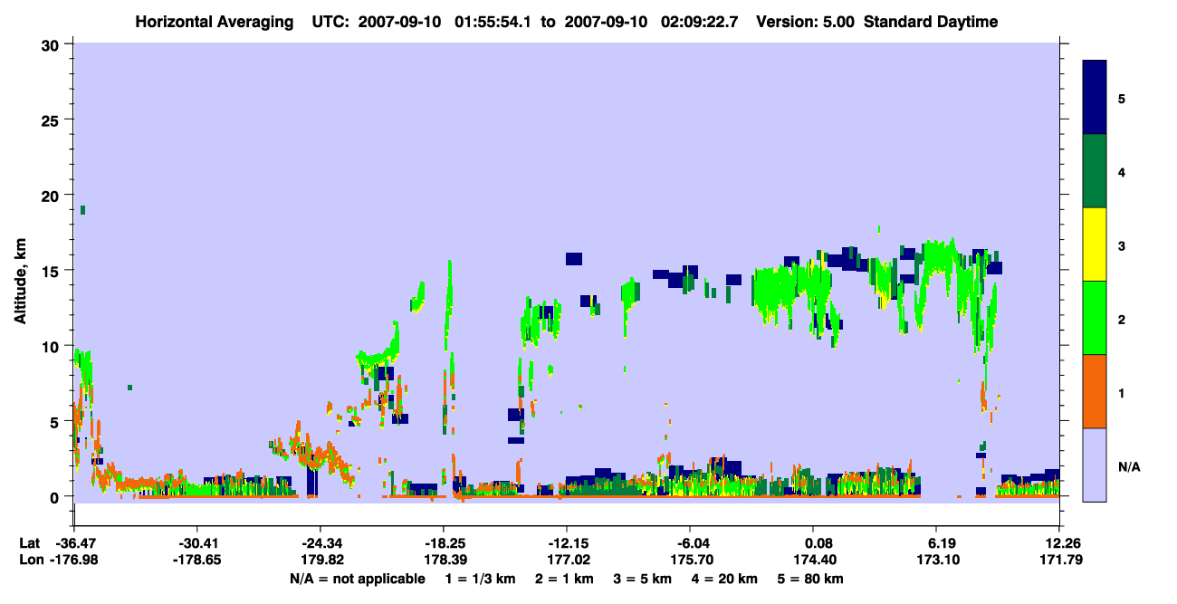
Task: Click the 'Lon' row label
Action: tap(30, 561)
